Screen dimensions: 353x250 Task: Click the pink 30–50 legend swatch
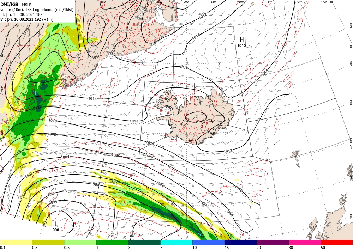(x=305, y=242)
